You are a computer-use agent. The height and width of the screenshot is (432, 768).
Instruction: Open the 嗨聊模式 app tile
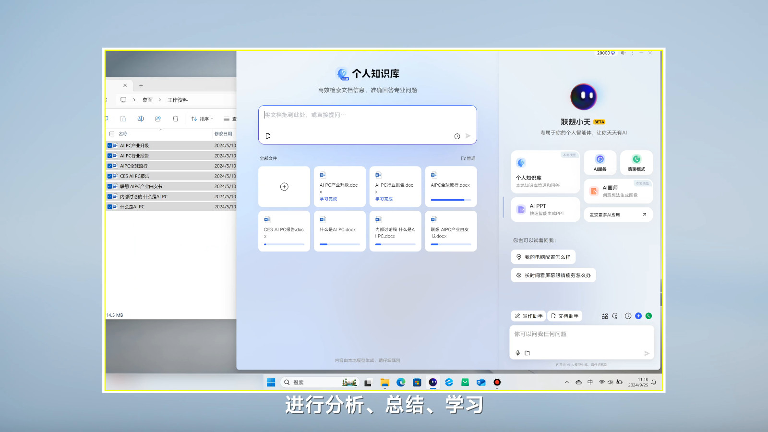(x=636, y=163)
